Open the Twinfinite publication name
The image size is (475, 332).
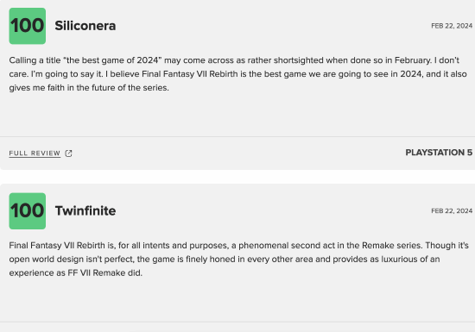[x=85, y=210]
